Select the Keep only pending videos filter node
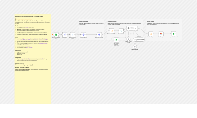This screenshot has height=118, width=197. (x=73, y=35)
